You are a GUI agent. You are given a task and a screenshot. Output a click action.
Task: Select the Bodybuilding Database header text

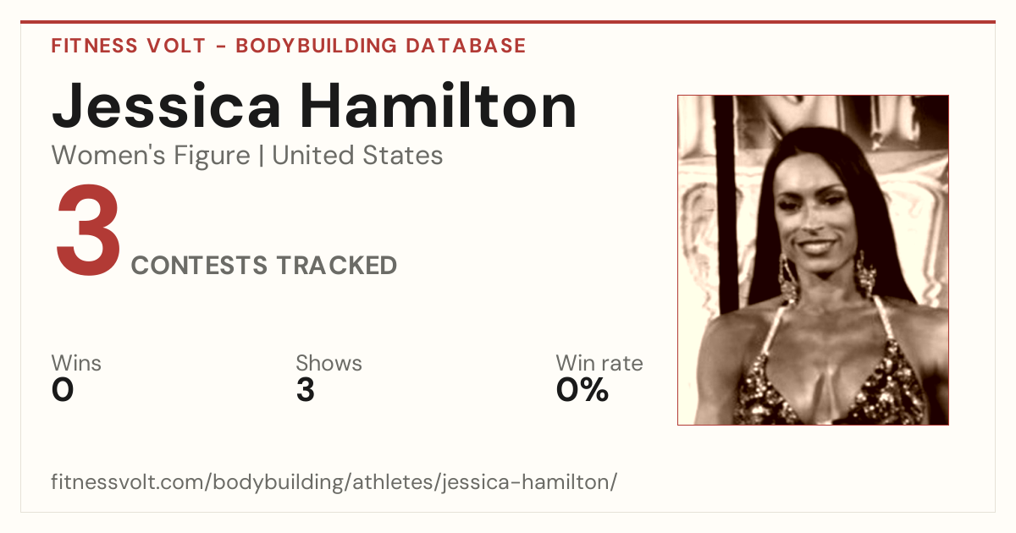pos(381,46)
